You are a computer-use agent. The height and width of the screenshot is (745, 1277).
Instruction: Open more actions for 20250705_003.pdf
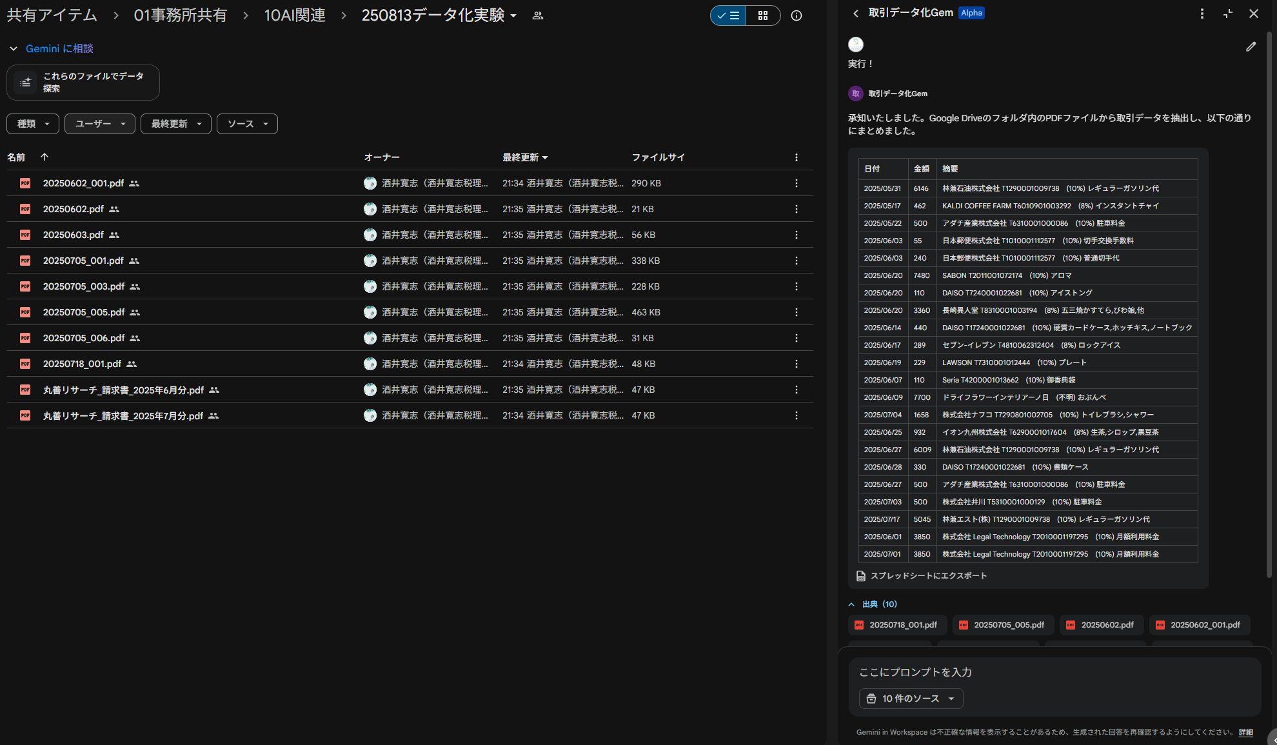click(x=797, y=286)
